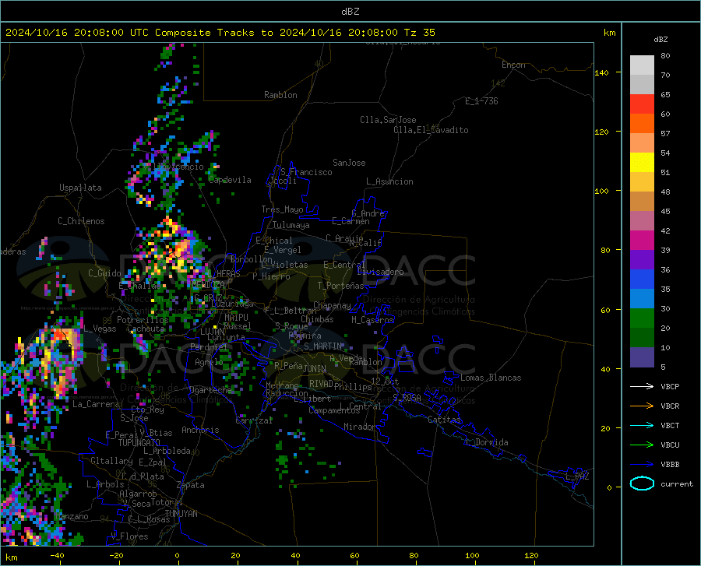Click the -40 km mark on horizontal axis
This screenshot has width=701, height=566.
pos(57,555)
